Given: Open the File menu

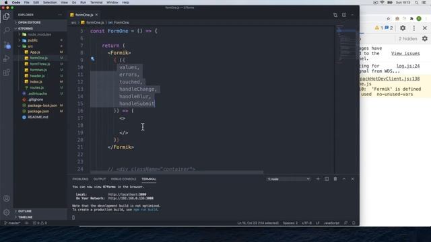Looking at the screenshot, I should 27,3.
